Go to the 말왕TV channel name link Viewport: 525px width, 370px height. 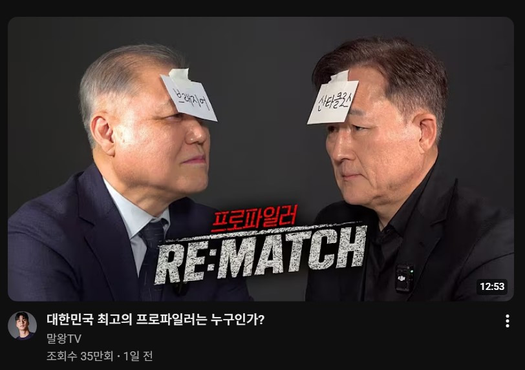(64, 338)
